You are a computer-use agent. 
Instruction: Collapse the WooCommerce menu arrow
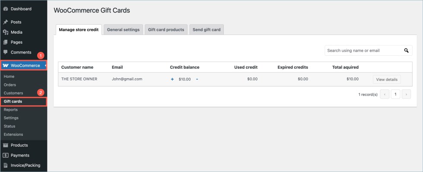pos(46,66)
